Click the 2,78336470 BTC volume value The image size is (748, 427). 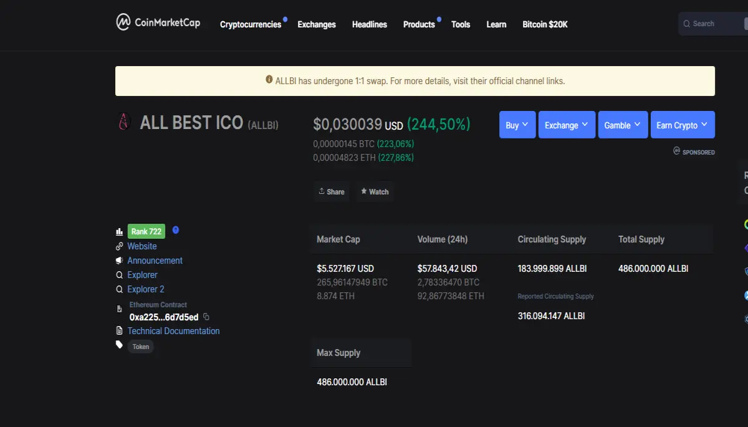(x=448, y=282)
